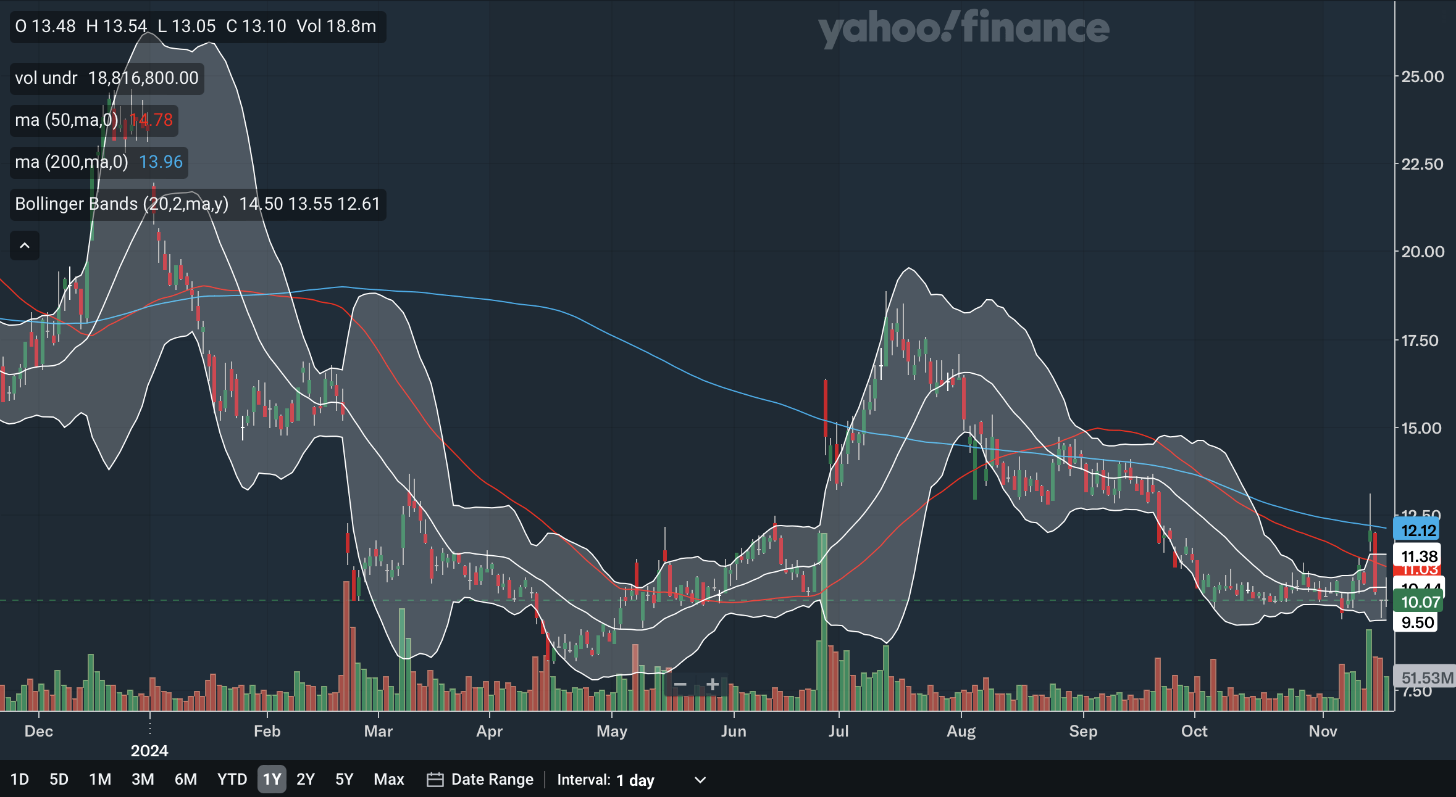Click the dropdown arrow next to Interval

700,780
